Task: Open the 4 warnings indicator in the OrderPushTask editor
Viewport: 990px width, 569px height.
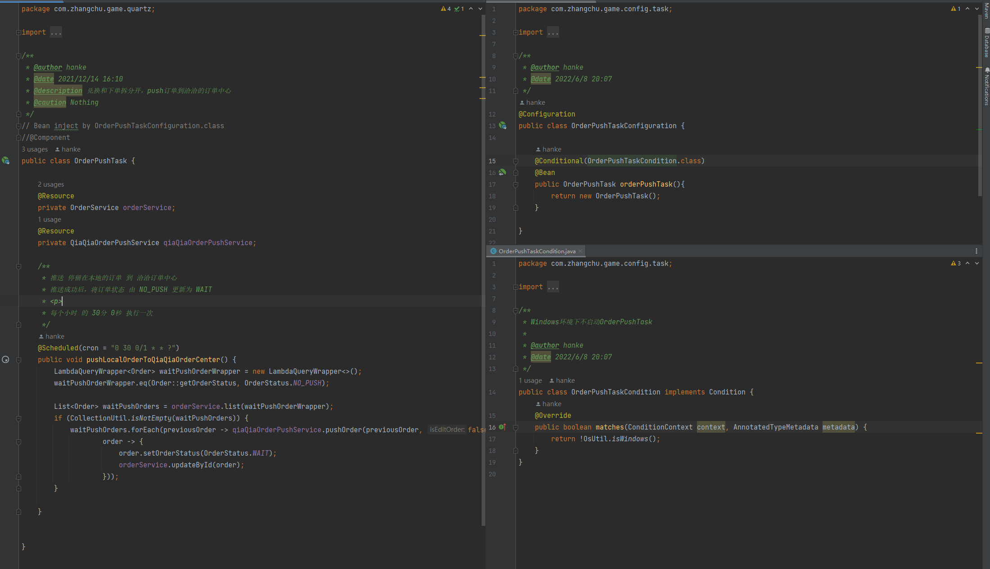Action: 446,9
